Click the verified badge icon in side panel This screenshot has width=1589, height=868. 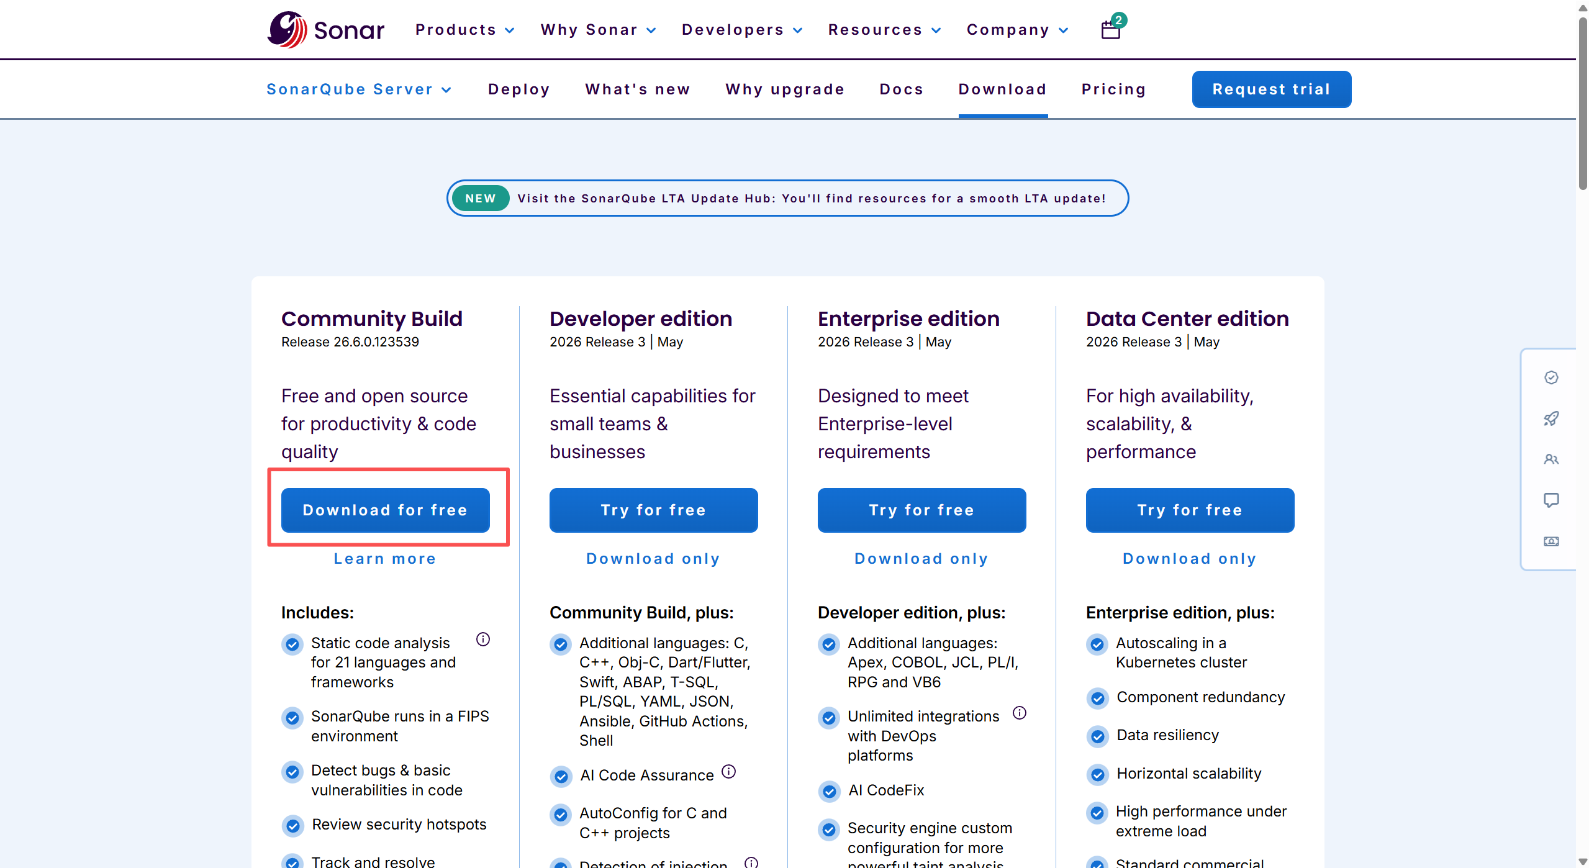pos(1551,377)
